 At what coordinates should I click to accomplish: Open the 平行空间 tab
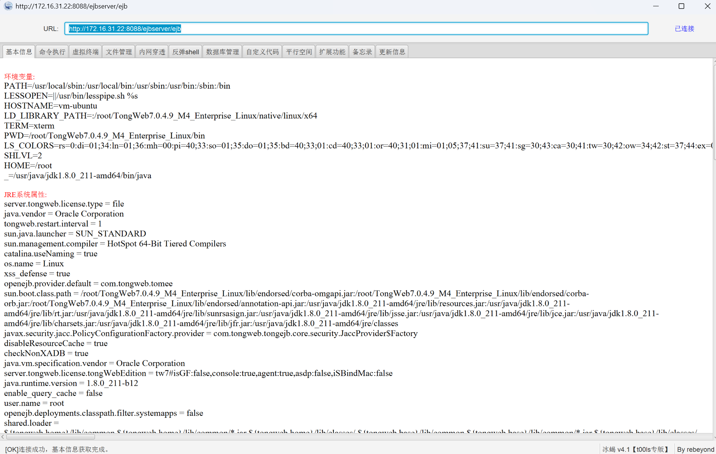coord(299,52)
